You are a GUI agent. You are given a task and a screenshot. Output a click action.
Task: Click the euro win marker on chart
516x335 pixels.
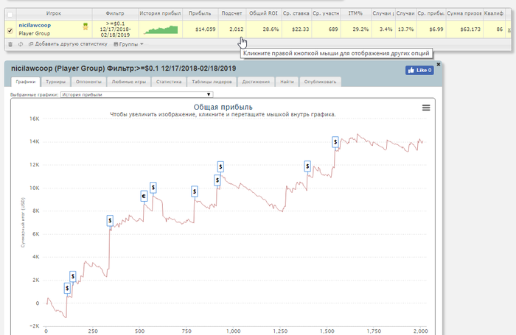[x=144, y=197]
